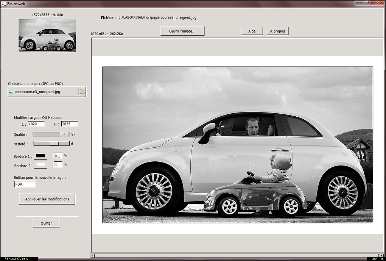The width and height of the screenshot is (386, 261).
Task: Click the small car thumbnail preview
Action: click(x=47, y=35)
